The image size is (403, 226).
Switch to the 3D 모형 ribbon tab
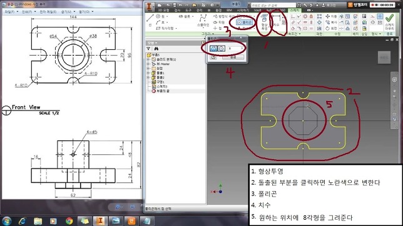pyautogui.click(x=163, y=10)
